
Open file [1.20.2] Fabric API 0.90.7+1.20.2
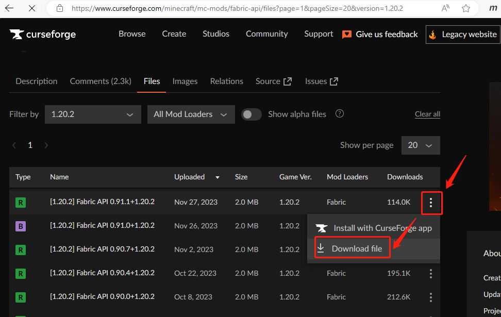pyautogui.click(x=102, y=249)
